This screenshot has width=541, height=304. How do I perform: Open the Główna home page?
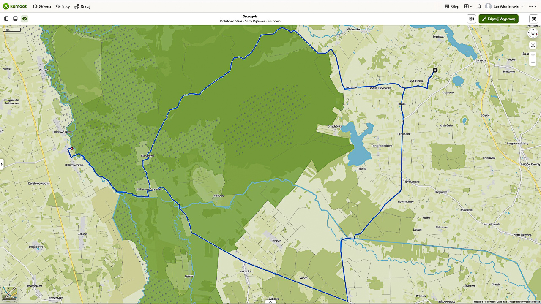pyautogui.click(x=42, y=6)
